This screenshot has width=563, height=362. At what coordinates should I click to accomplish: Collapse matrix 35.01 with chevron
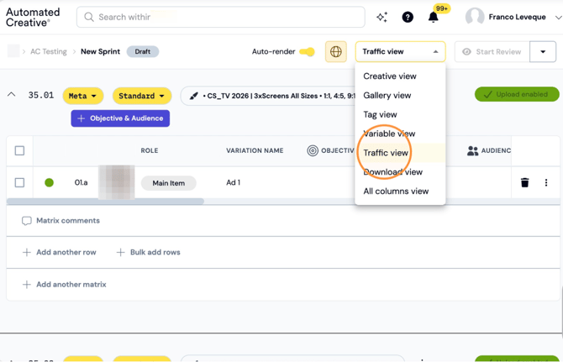[12, 95]
